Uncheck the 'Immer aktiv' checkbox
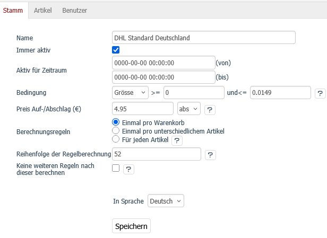The width and height of the screenshot is (327, 238). pyautogui.click(x=116, y=50)
